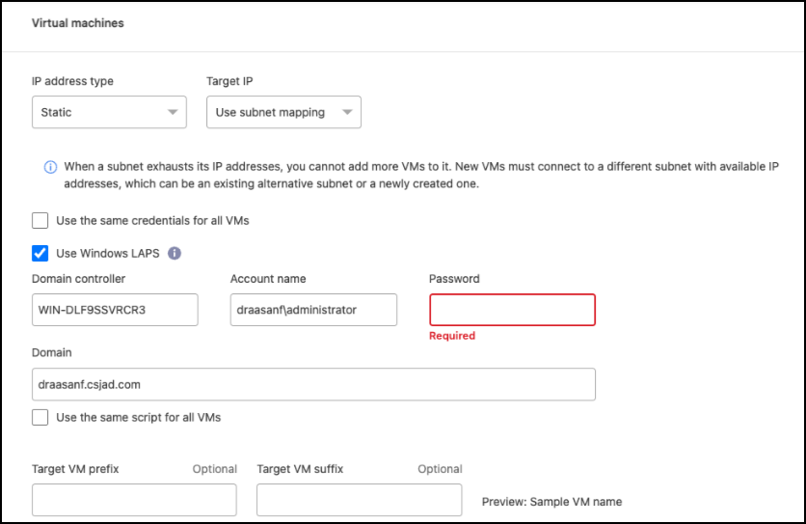This screenshot has width=806, height=524.
Task: Click into the Domain controller field
Action: 115,310
